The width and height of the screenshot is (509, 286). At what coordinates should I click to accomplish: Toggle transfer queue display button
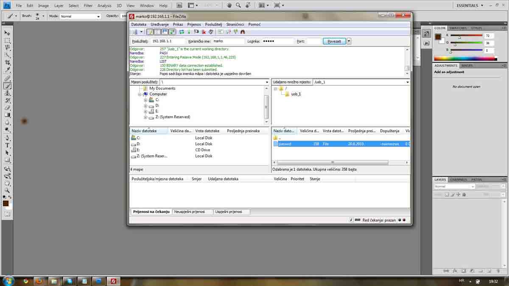point(172,32)
